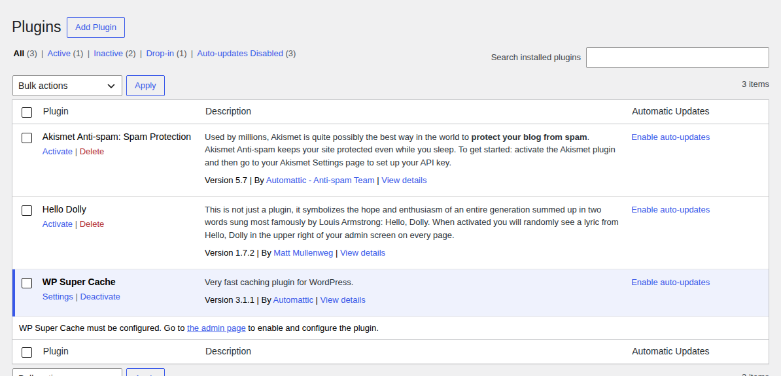Click the Automatic Updates column header
This screenshot has height=376, width=781.
[x=670, y=111]
